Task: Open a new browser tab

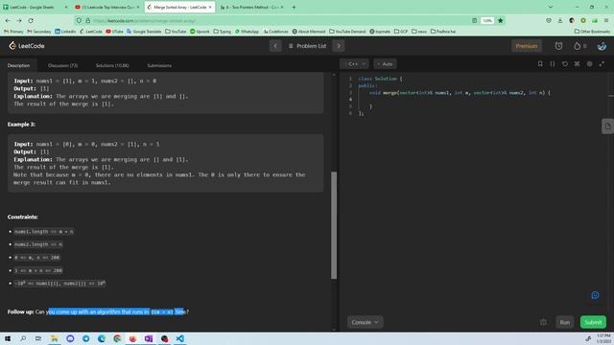Action: click(295, 7)
